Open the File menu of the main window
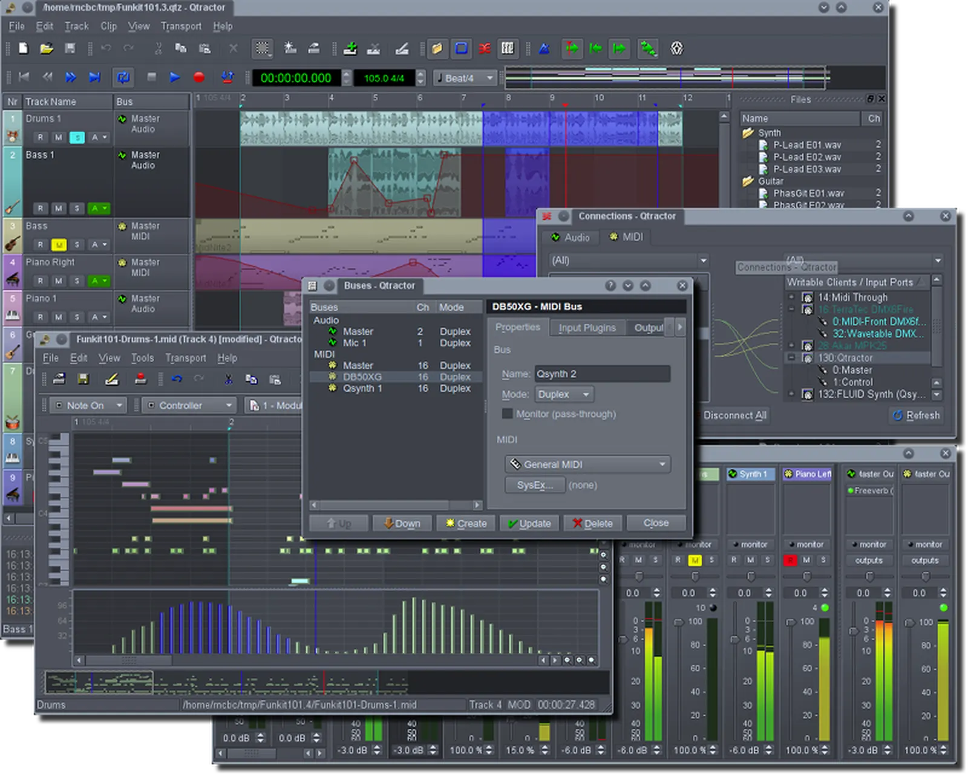This screenshot has width=968, height=774. coord(16,27)
